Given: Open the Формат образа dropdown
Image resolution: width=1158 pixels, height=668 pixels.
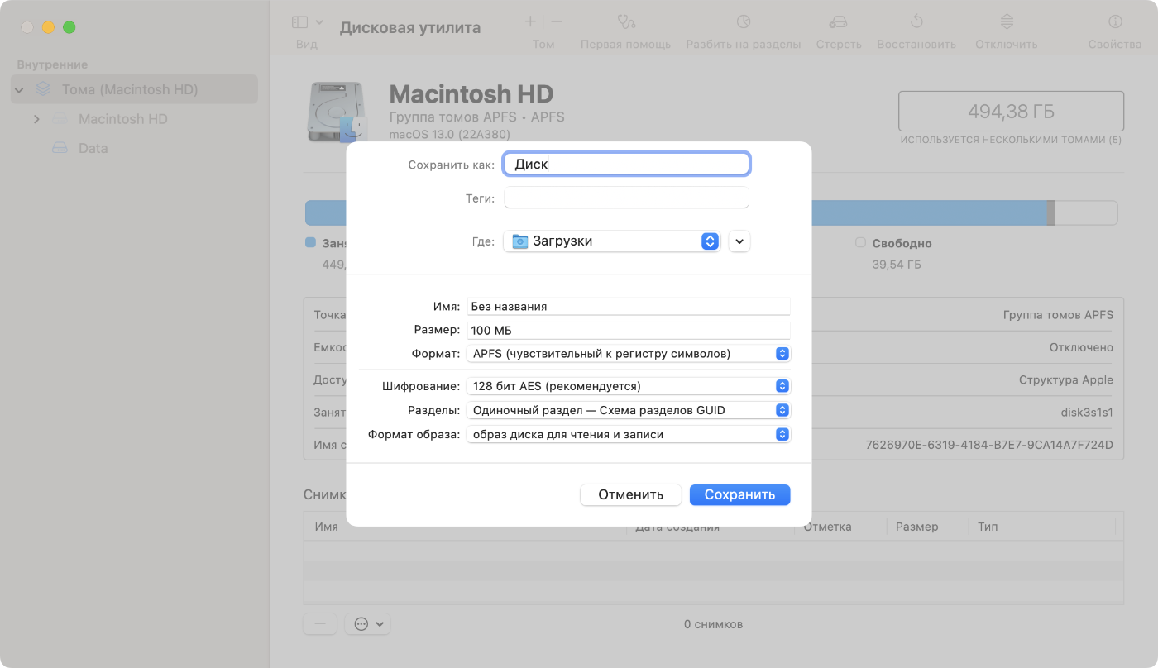Looking at the screenshot, I should [628, 434].
